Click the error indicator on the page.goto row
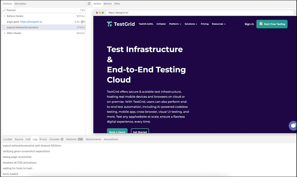 (x=82, y=22)
